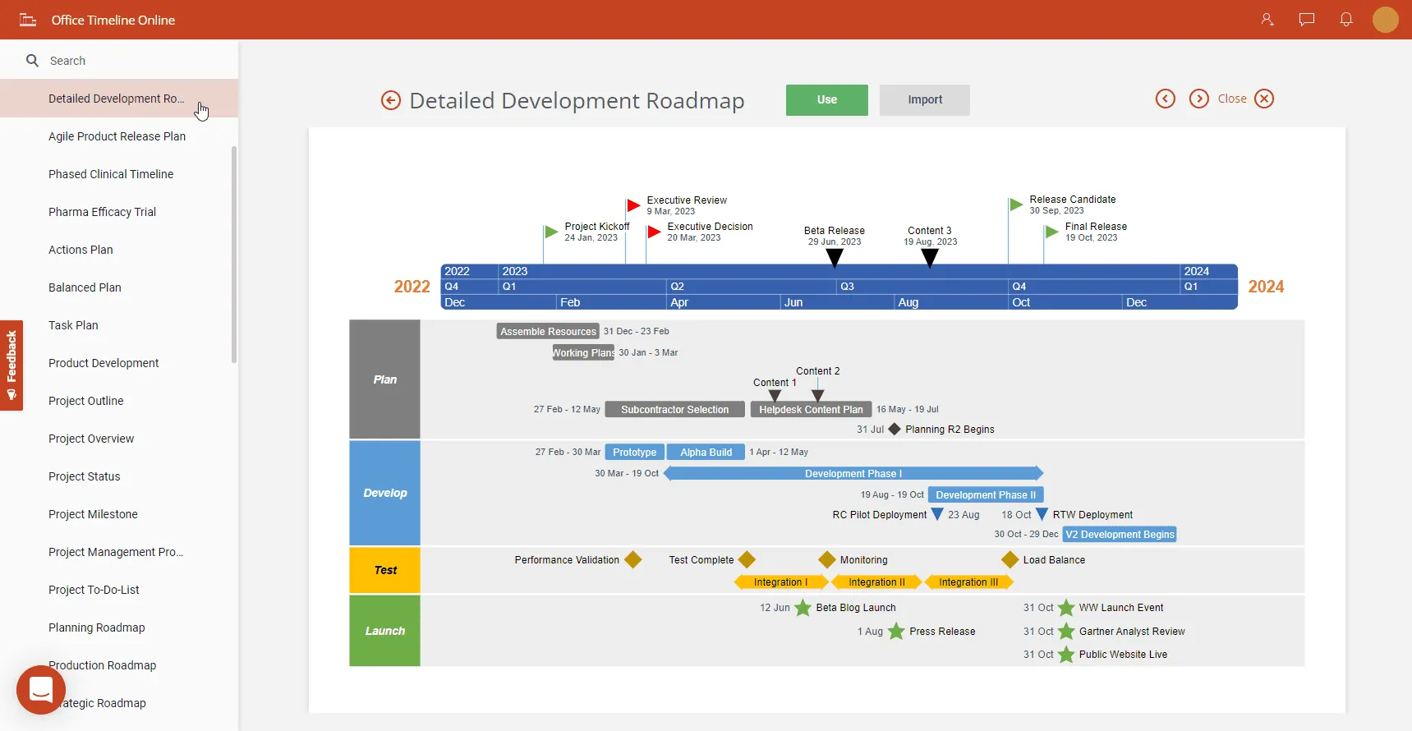Go to next template with right chevron
The image size is (1412, 731).
[x=1198, y=99]
